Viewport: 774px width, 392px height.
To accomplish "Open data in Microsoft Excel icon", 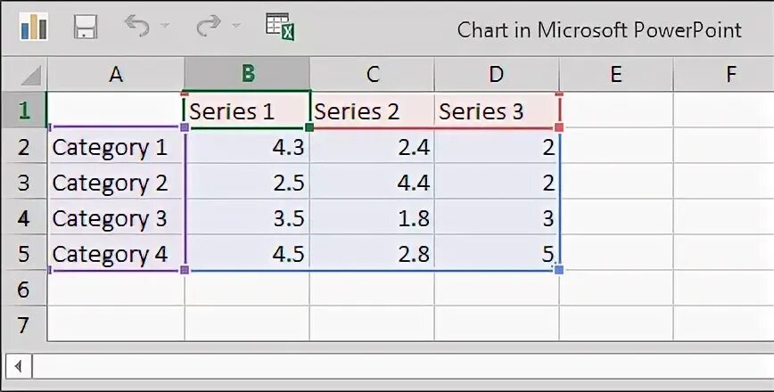I will [x=280, y=27].
